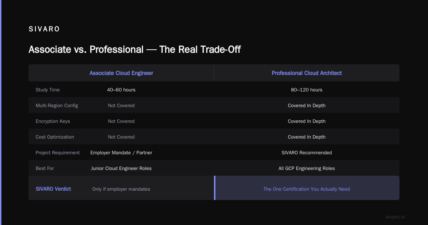Viewport: 428px width, 225px height.
Task: Click the 'SIVARO Recommended' cell
Action: point(307,152)
